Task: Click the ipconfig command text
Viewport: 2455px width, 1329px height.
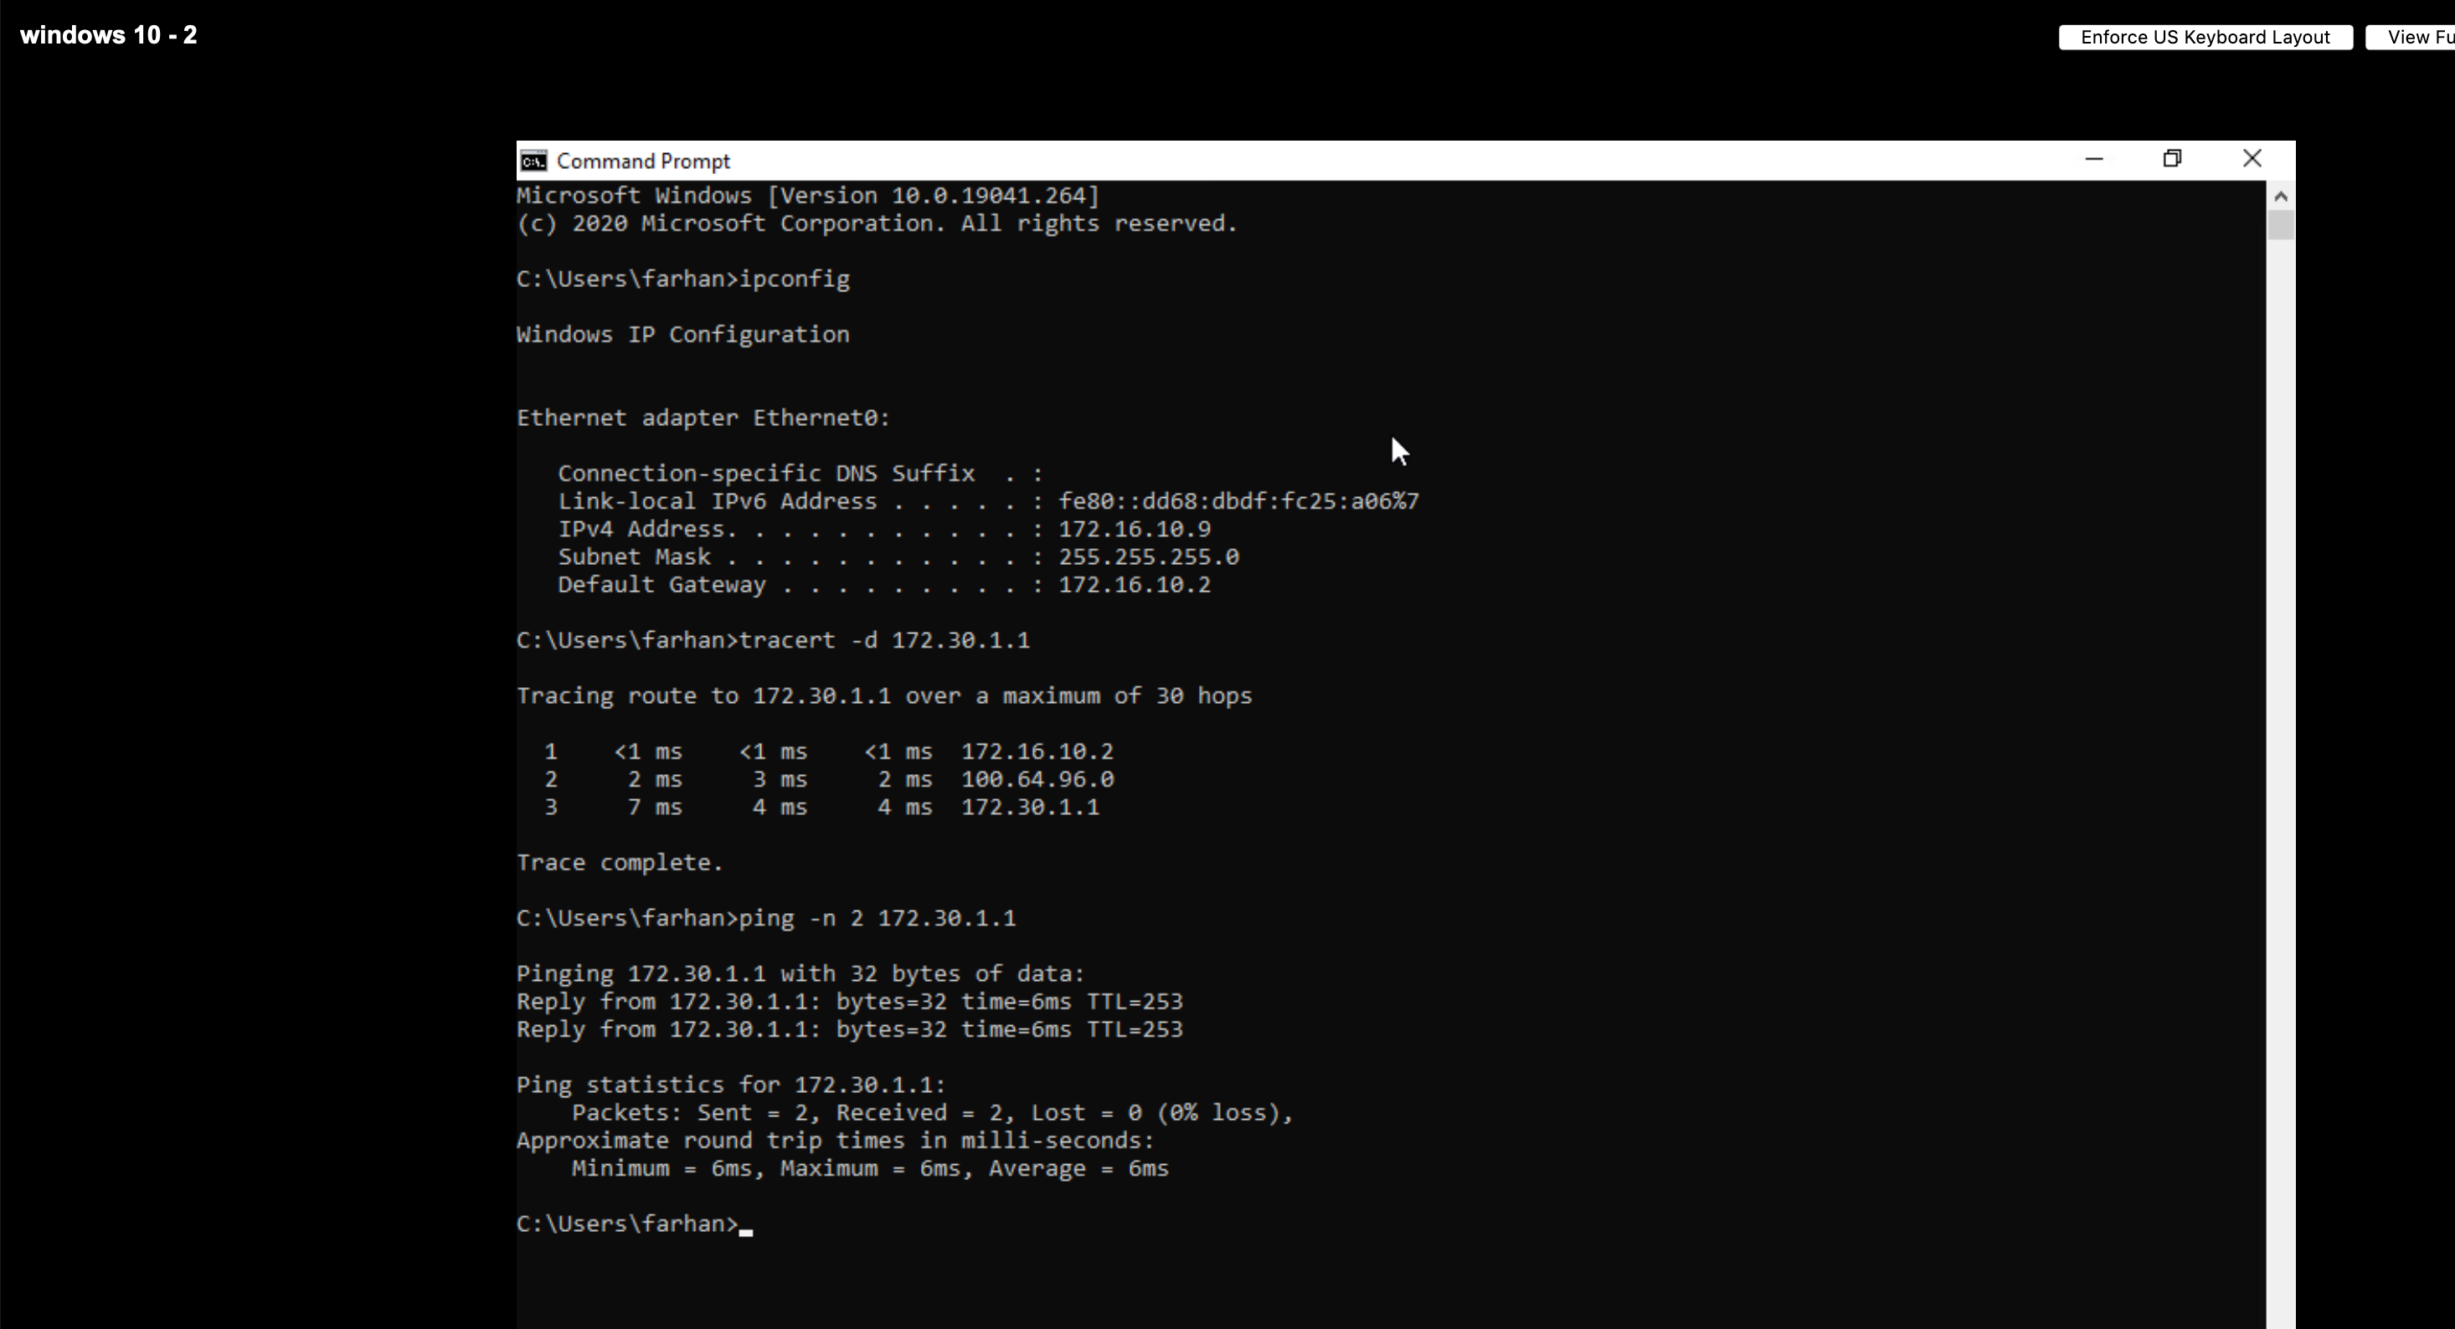Action: click(794, 280)
